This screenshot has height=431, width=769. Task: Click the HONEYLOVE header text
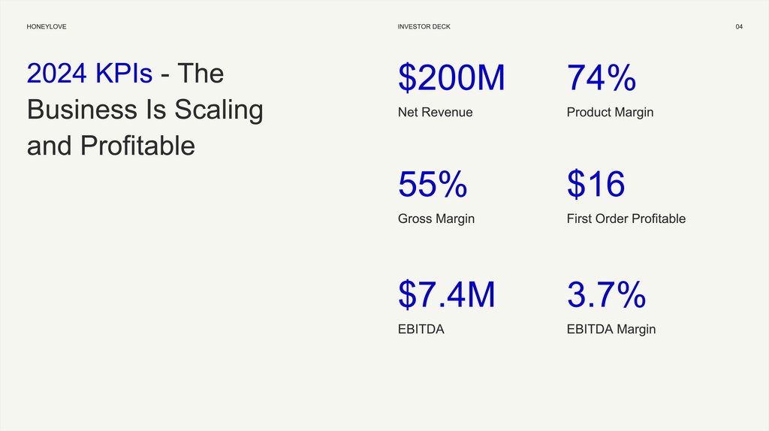[46, 27]
